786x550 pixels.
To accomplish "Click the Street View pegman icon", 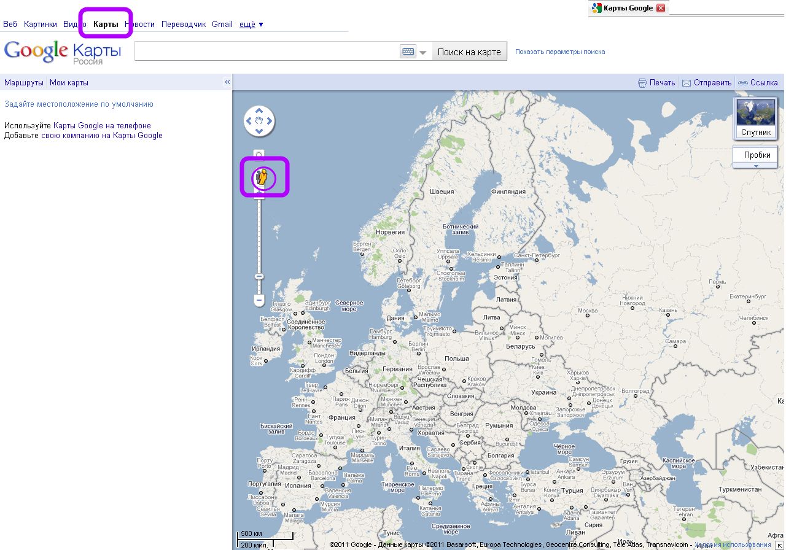I will 263,177.
